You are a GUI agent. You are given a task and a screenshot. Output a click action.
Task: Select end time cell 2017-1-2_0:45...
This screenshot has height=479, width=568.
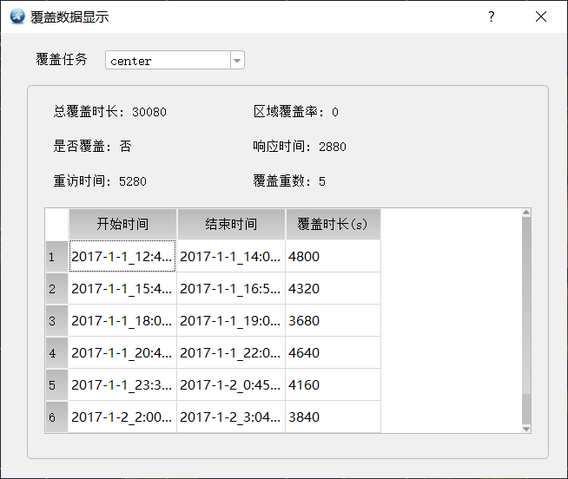coord(231,384)
